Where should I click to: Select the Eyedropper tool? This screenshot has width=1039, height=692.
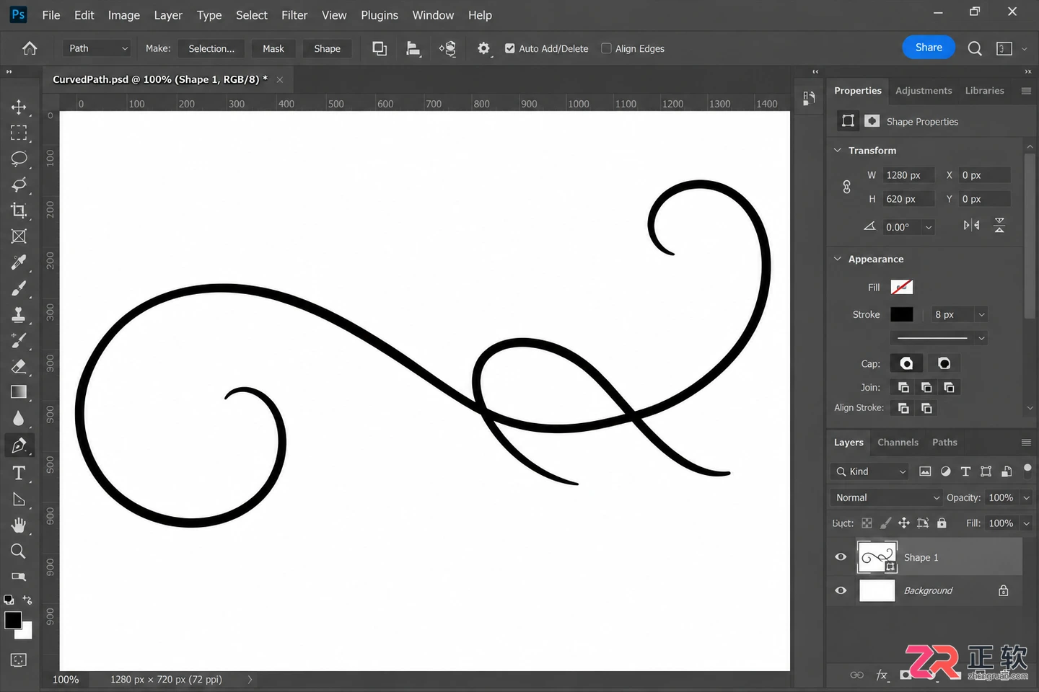click(x=19, y=262)
